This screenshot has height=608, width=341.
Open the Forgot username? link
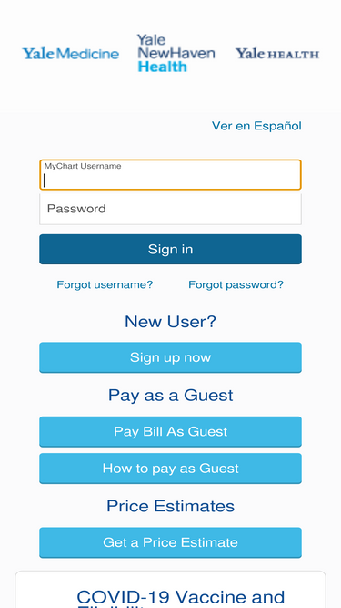[x=105, y=285]
